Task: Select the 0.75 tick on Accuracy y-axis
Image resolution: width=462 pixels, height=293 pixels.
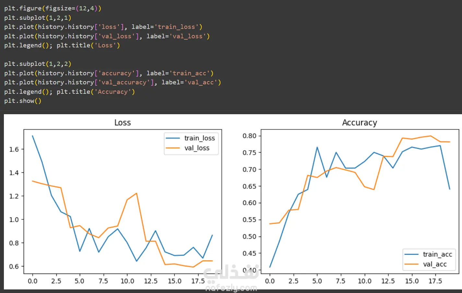Action: [249, 153]
